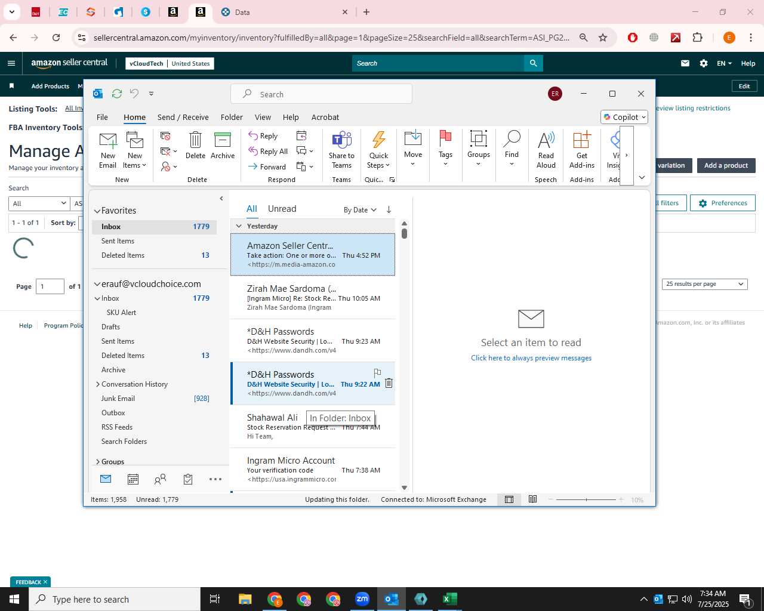This screenshot has width=764, height=611.
Task: Click Reply in Respond group
Action: click(263, 136)
